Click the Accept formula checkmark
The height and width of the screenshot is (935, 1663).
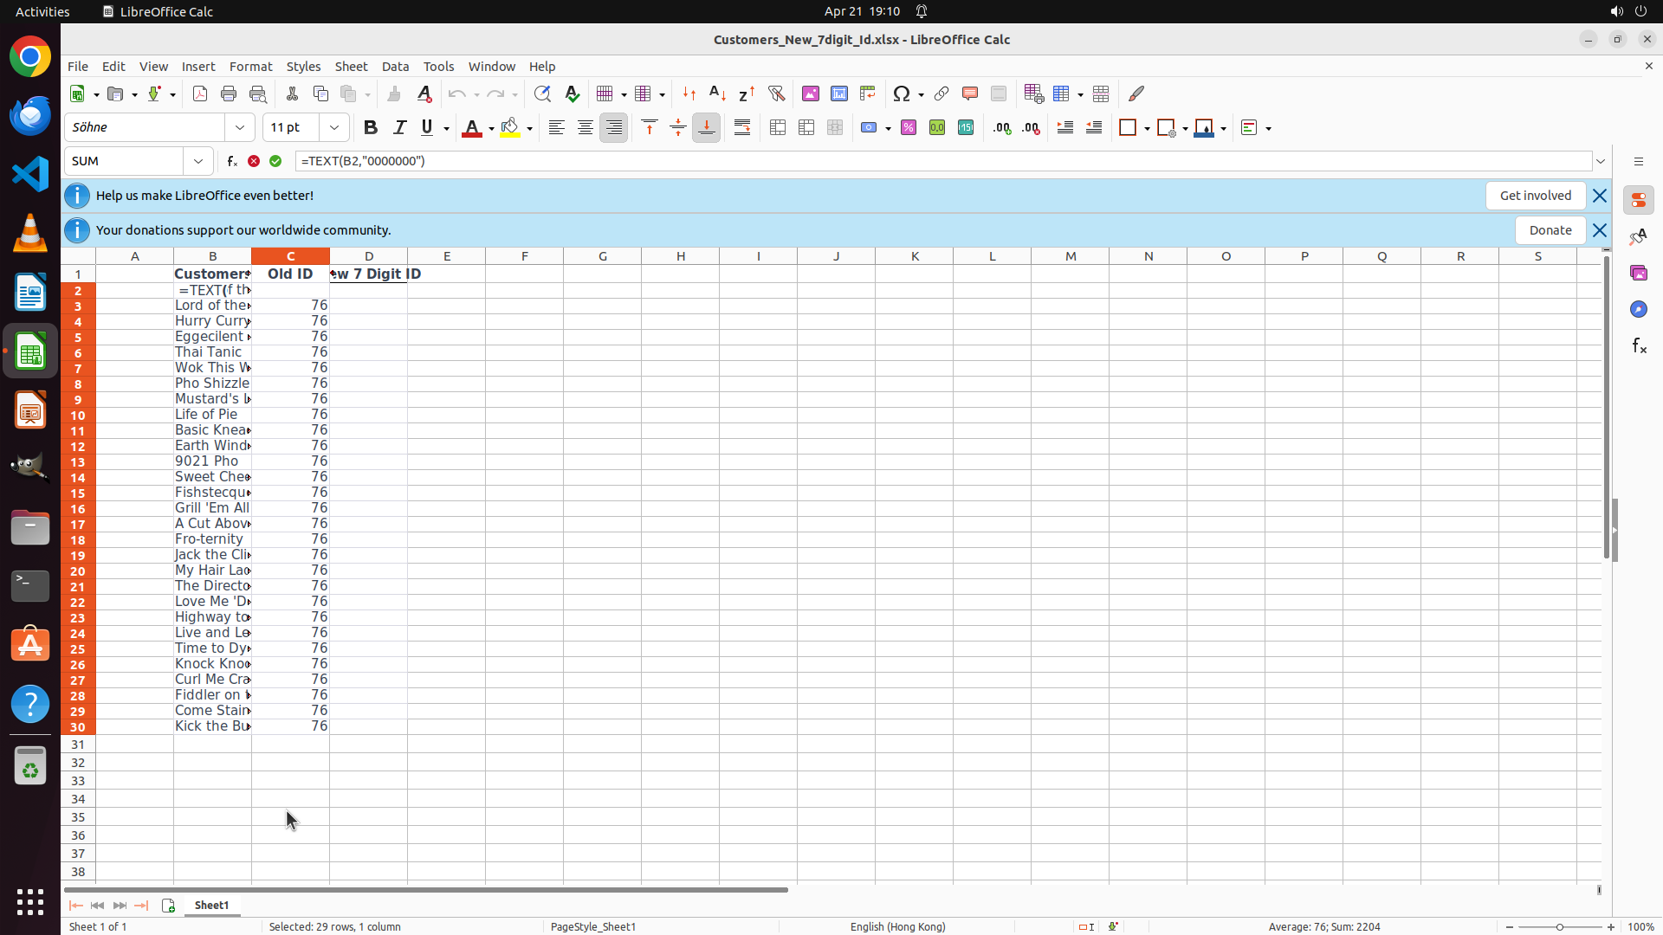tap(275, 161)
